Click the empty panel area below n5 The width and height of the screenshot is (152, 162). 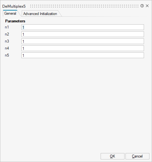click(76, 104)
